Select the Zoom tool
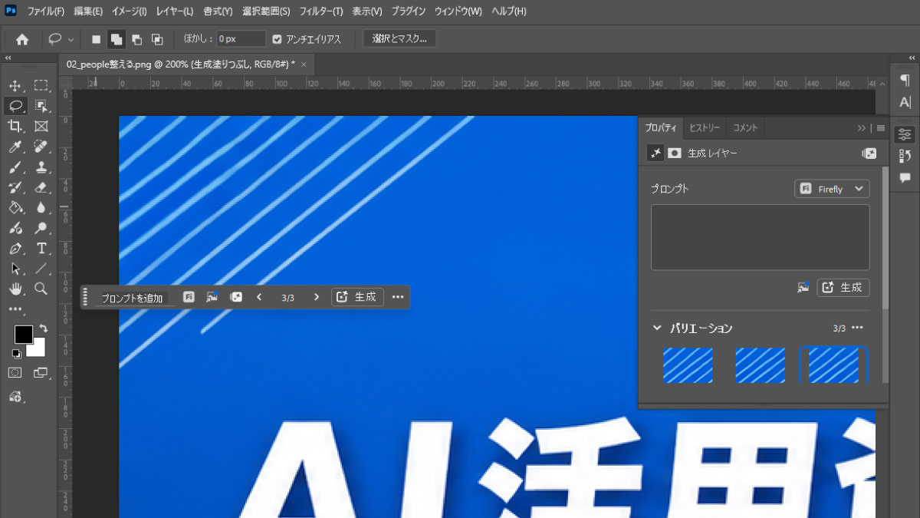 tap(41, 289)
